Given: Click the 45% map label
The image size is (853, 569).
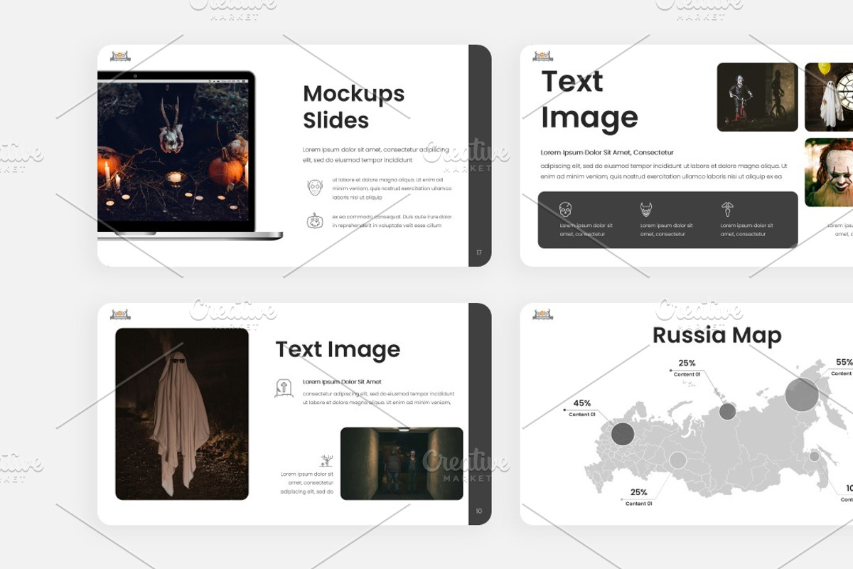Looking at the screenshot, I should (582, 403).
